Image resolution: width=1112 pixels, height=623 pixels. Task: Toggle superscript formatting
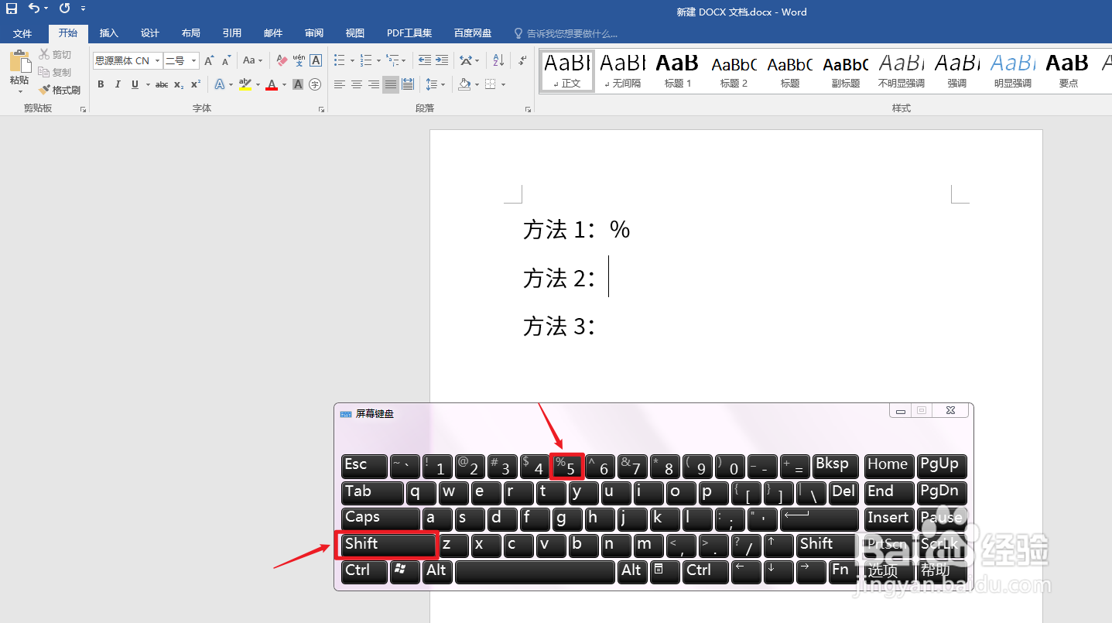pyautogui.click(x=196, y=84)
